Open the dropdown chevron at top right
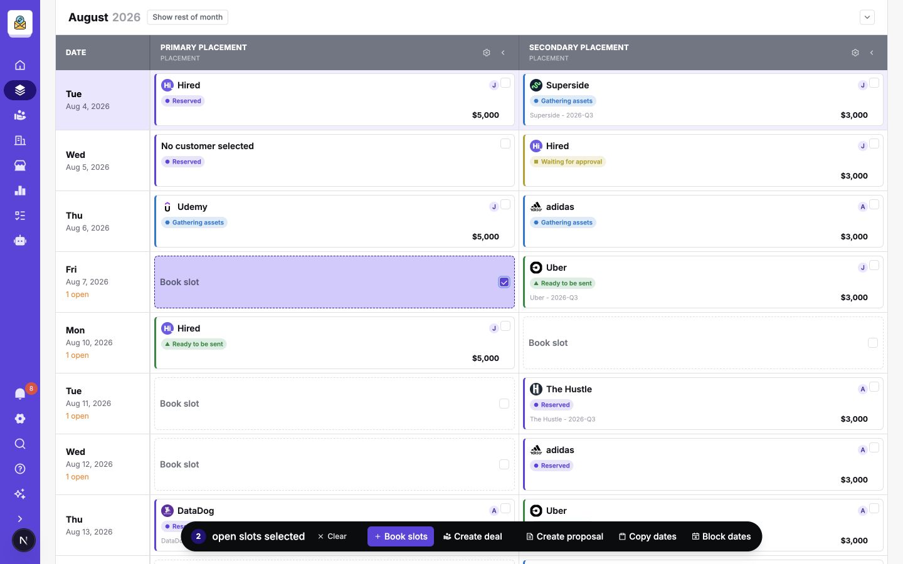903x564 pixels. [x=867, y=18]
